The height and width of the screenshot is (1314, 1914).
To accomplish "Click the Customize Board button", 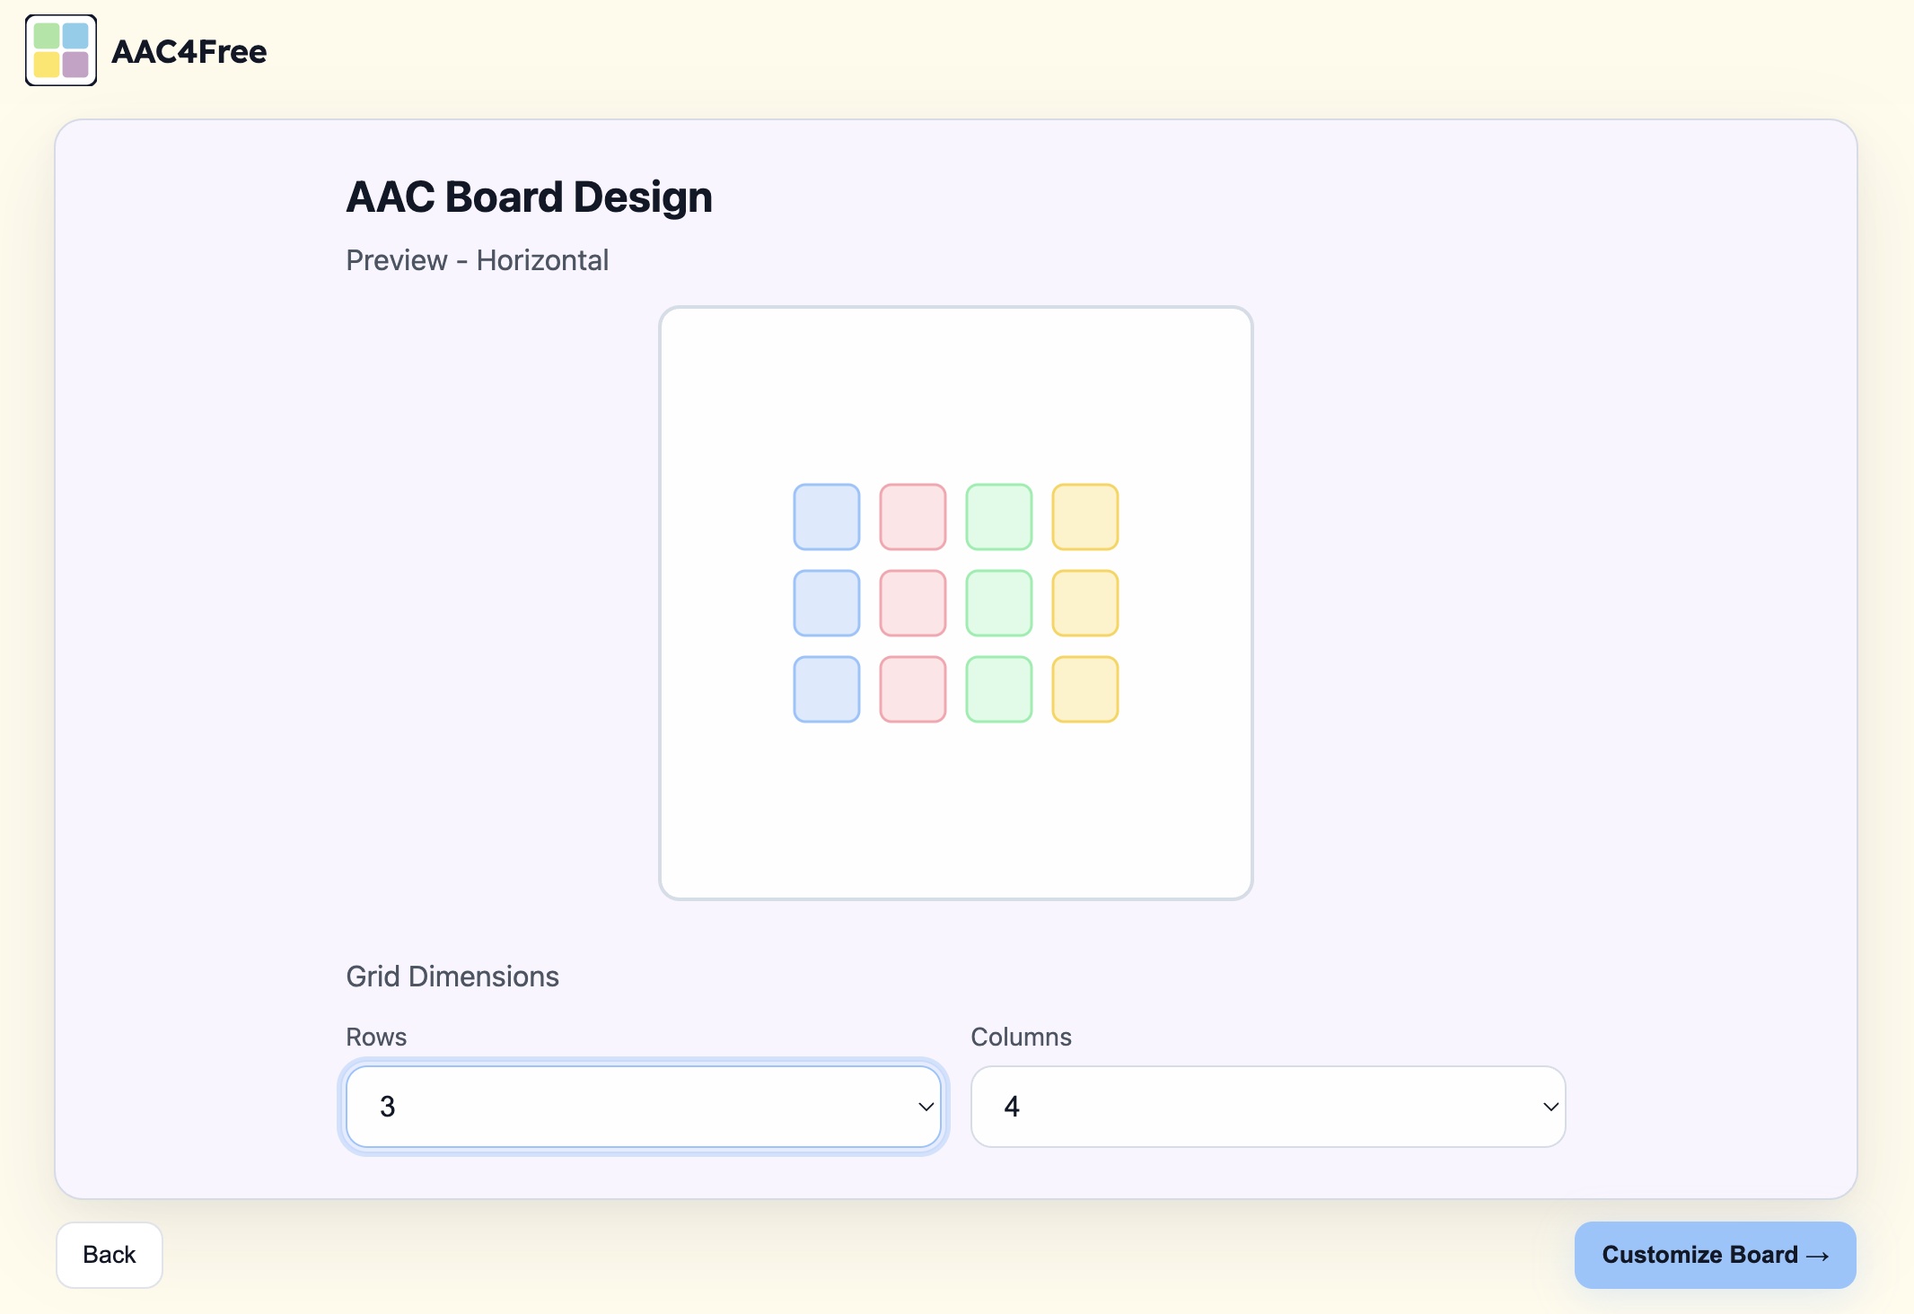I will pyautogui.click(x=1715, y=1255).
